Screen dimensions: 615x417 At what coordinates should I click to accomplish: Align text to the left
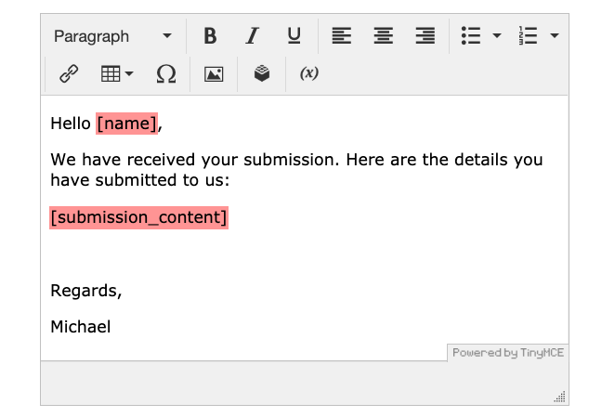(x=342, y=36)
